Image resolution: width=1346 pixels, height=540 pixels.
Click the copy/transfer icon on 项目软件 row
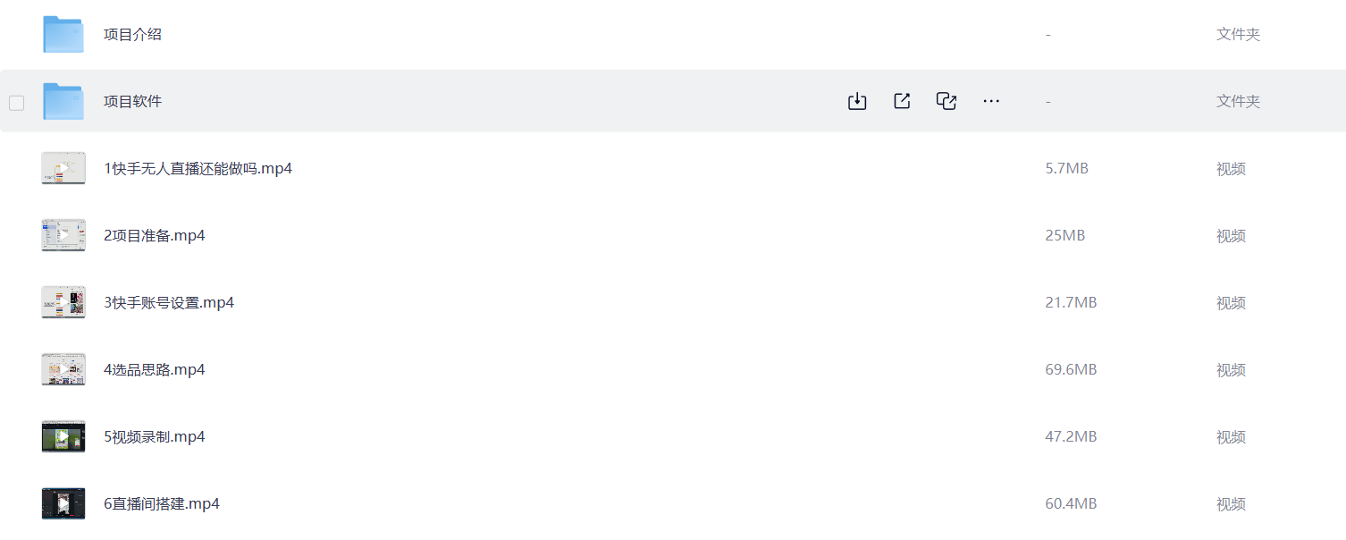[x=946, y=101]
